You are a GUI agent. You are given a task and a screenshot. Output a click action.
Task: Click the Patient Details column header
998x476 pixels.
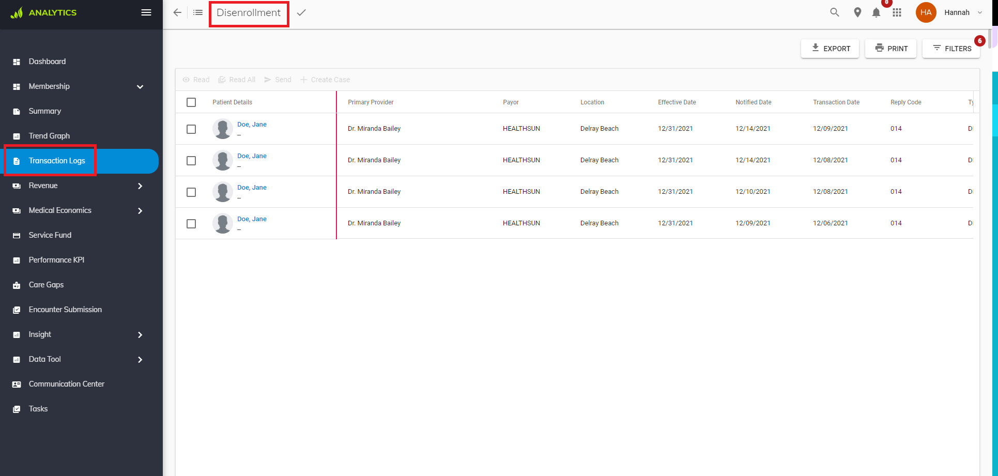[233, 102]
